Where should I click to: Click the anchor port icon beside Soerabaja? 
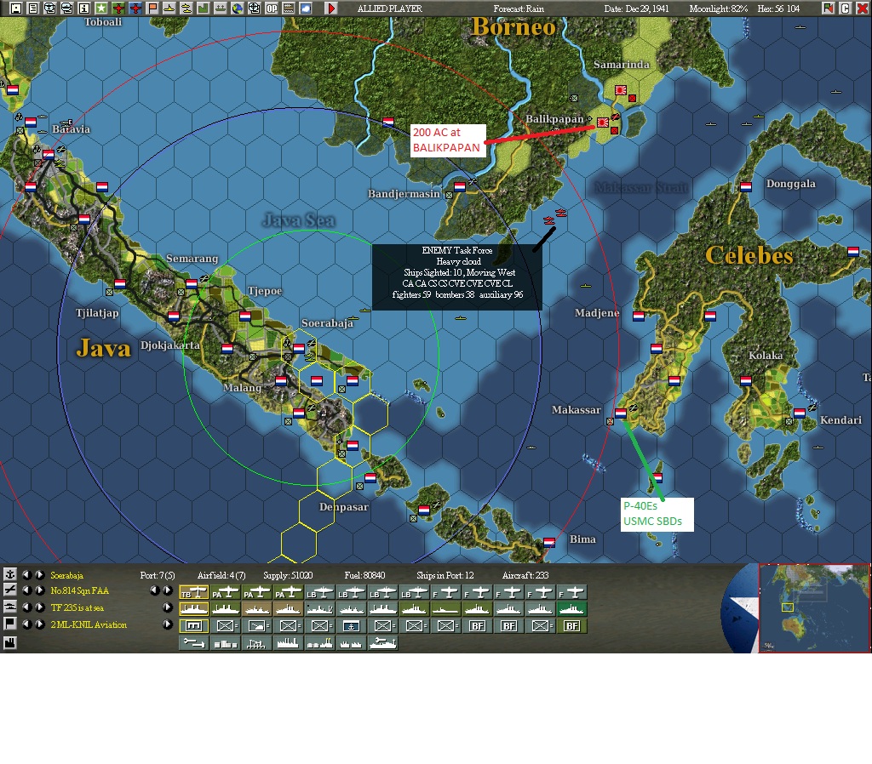(10, 575)
